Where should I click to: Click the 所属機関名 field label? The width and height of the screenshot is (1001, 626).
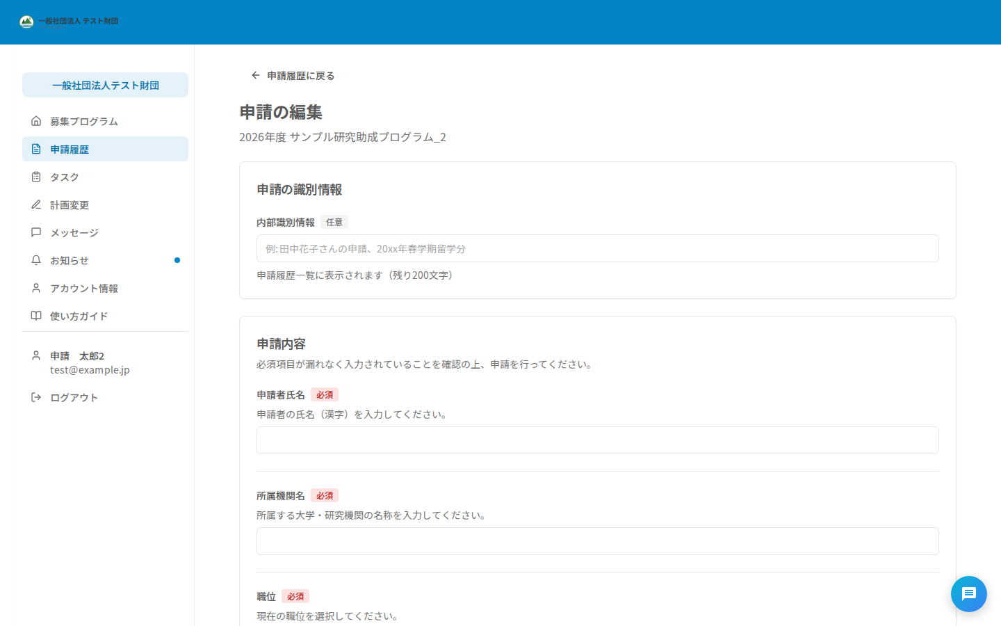[x=281, y=496]
